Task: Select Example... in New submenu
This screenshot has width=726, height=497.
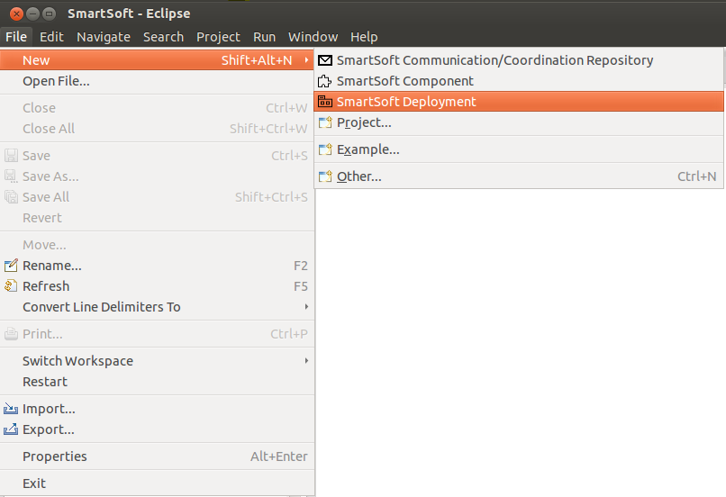Action: click(519, 149)
